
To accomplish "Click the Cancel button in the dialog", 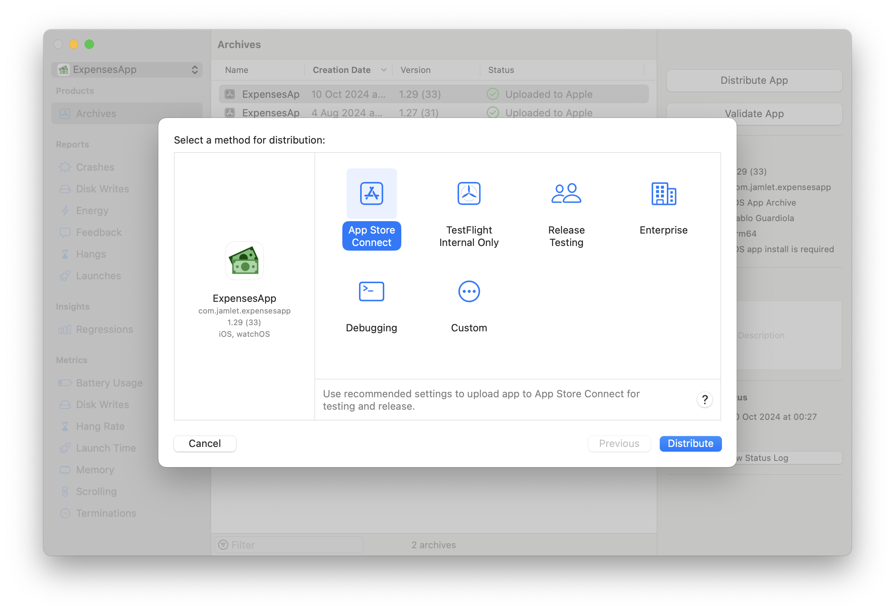I will (205, 443).
